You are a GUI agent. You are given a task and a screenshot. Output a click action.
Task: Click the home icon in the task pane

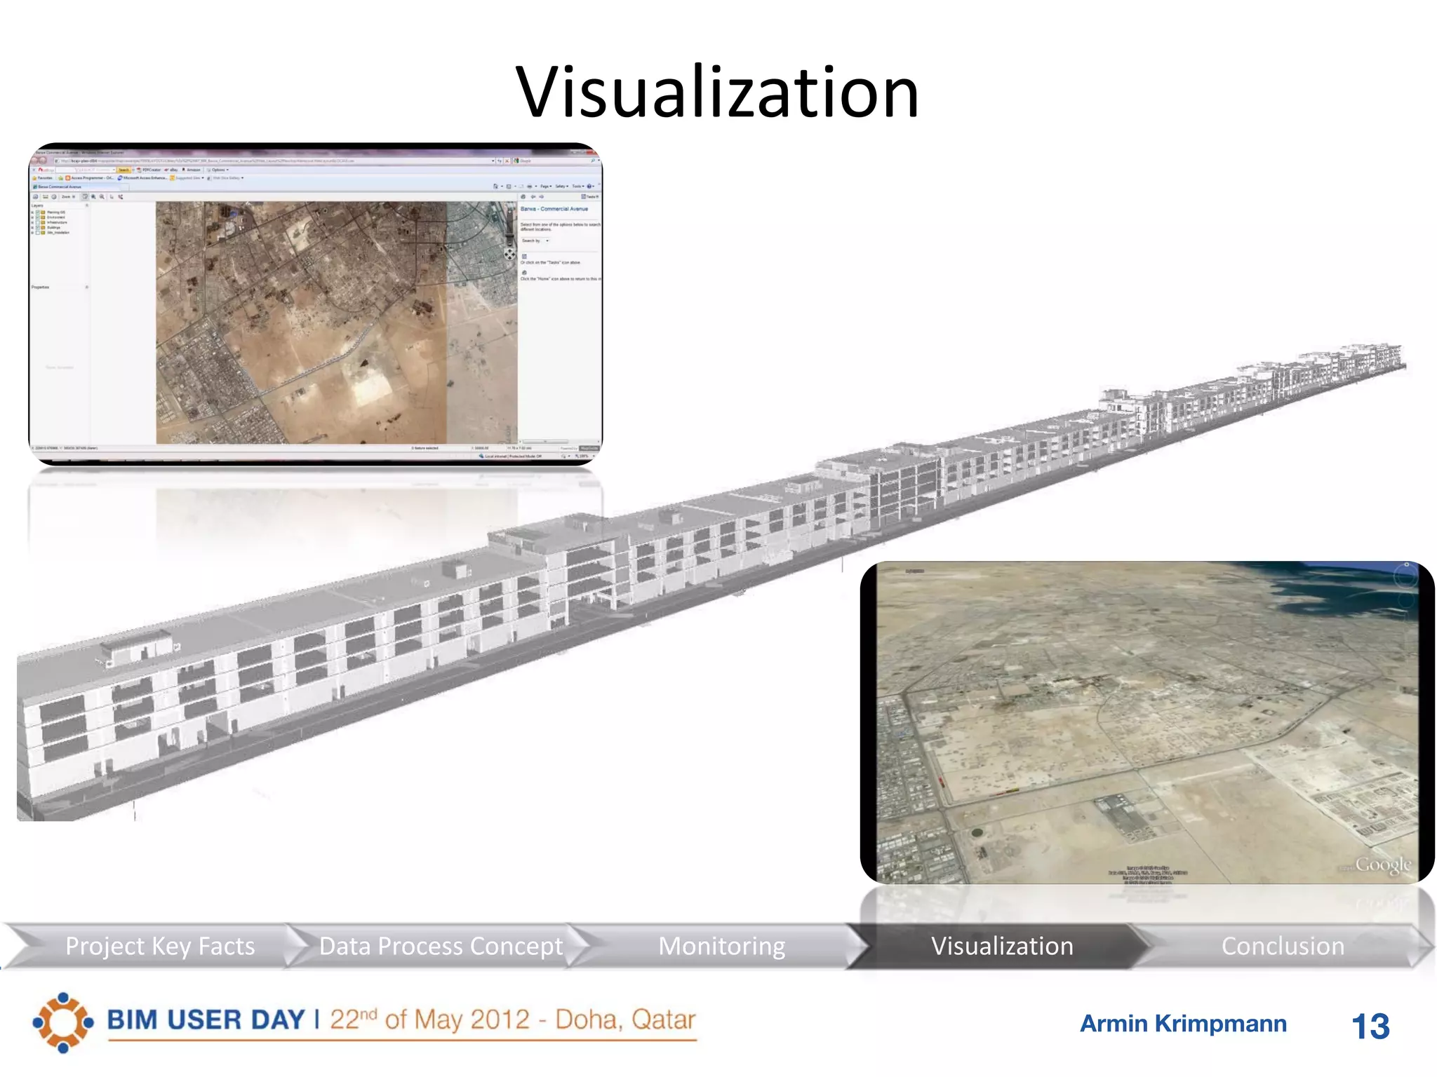(x=523, y=197)
